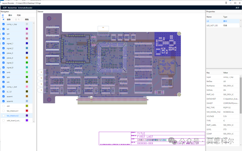Click the select-all square above the layer list
Viewport: 242px width, 151px height.
pyautogui.click(x=3, y=19)
